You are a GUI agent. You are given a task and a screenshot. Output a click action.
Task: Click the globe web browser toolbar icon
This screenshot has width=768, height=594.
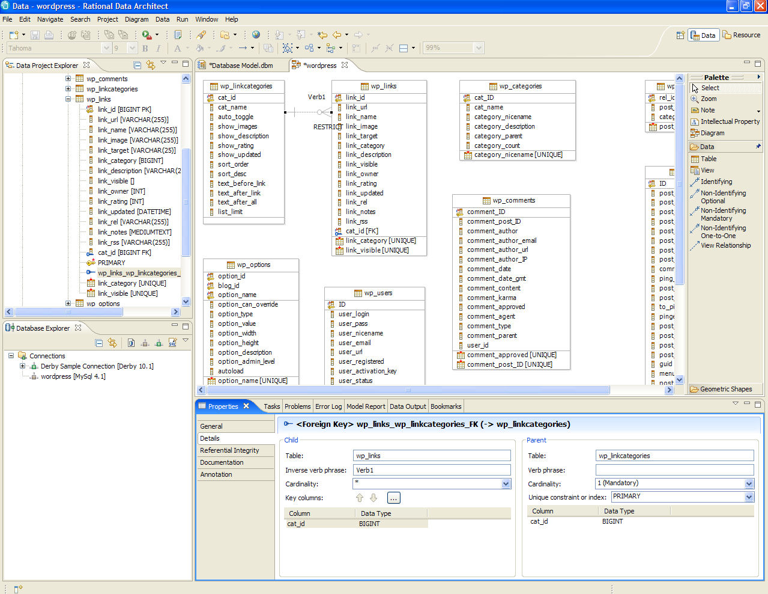(x=256, y=35)
